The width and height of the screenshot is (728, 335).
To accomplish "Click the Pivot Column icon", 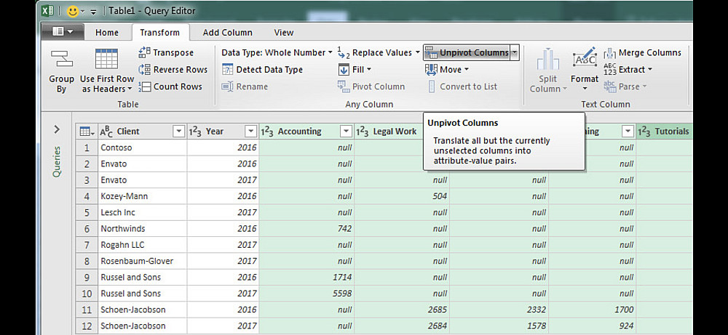I will point(344,86).
